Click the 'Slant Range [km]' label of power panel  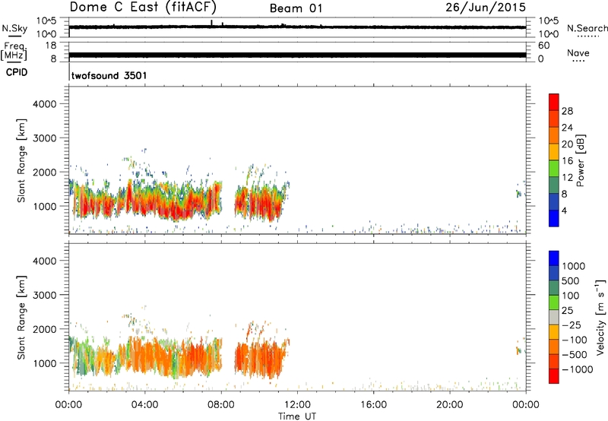point(21,160)
